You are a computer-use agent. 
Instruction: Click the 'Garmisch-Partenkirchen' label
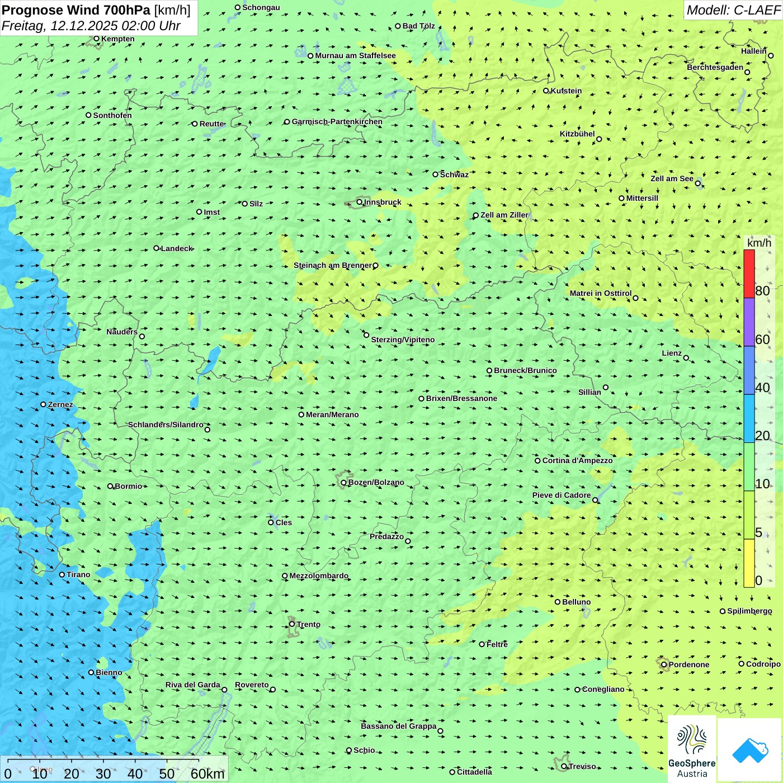tap(337, 121)
